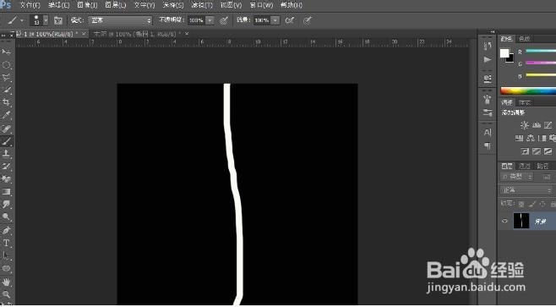The height and width of the screenshot is (307, 556).
Task: Select the Healing Brush tool
Action: coord(6,128)
